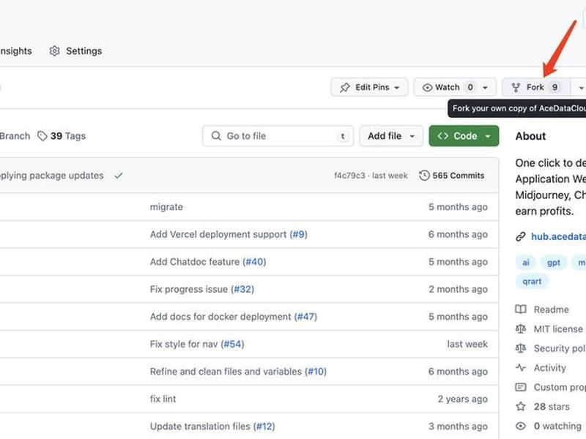Click the eye icon beside 0 watching
Image resolution: width=586 pixels, height=439 pixels.
(x=521, y=426)
